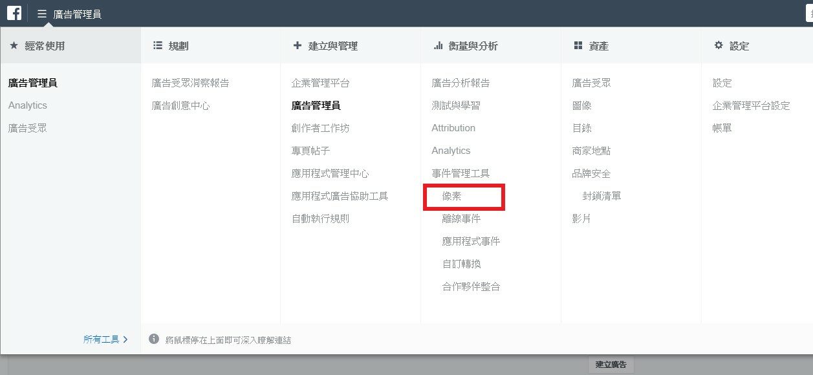Click the 廣告管理員 title in top bar

pos(78,14)
